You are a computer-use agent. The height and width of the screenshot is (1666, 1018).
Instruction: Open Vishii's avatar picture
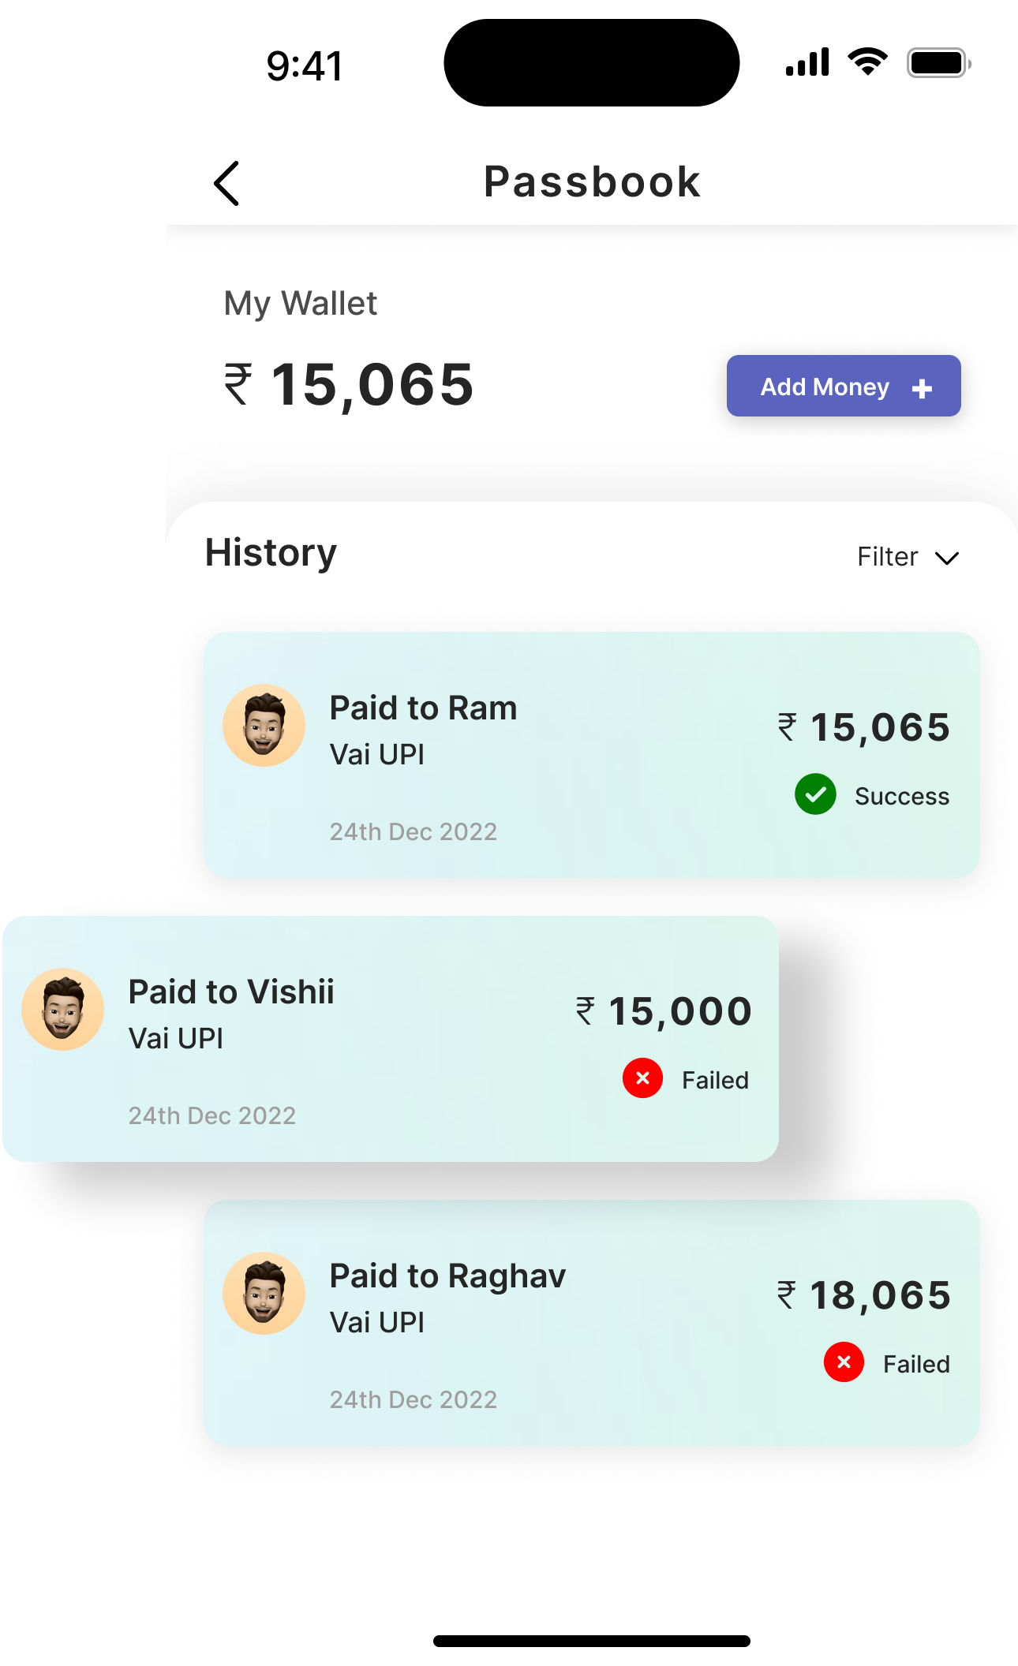[62, 1009]
